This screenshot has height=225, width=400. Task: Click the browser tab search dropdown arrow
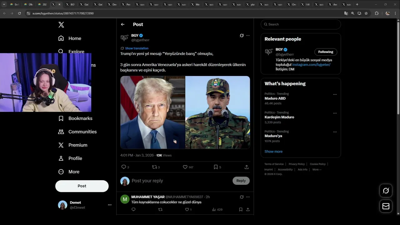pyautogui.click(x=4, y=4)
